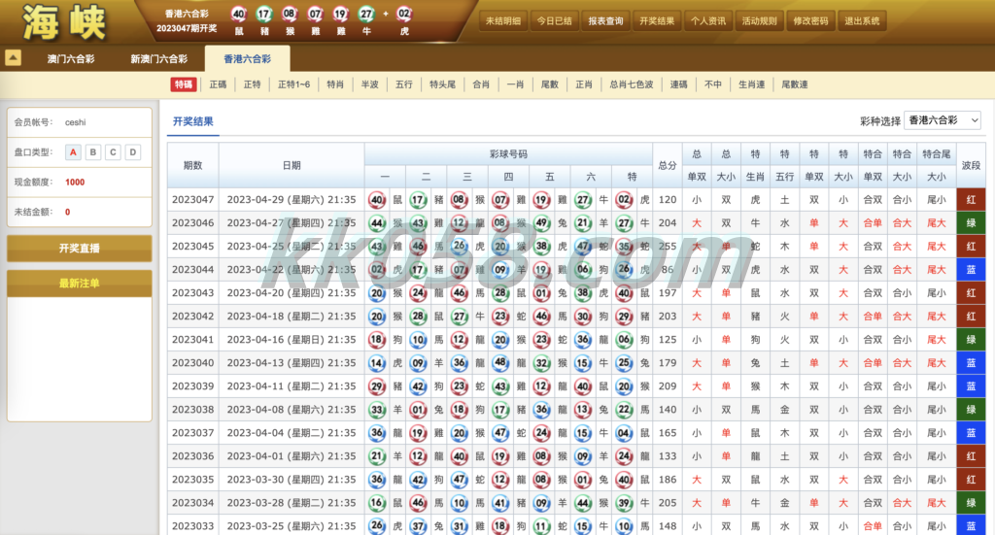The image size is (995, 535).
Task: Select the 特碼 bet type
Action: (x=184, y=84)
